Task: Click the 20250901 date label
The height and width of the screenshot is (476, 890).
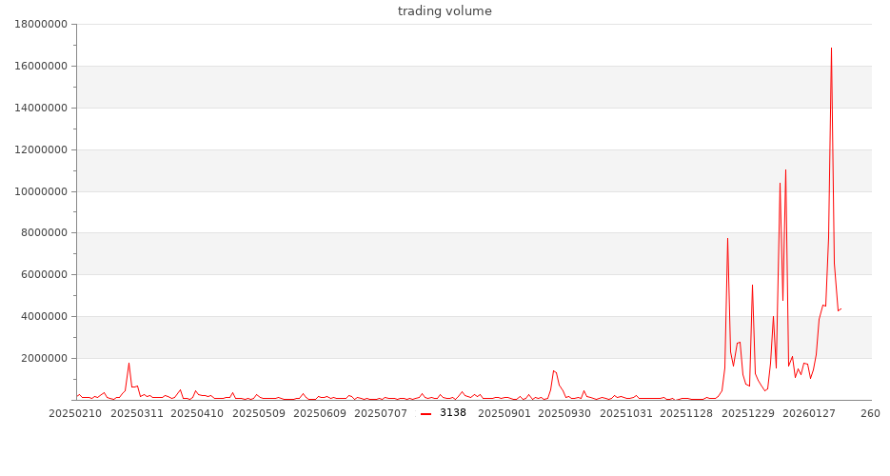Action: (504, 414)
